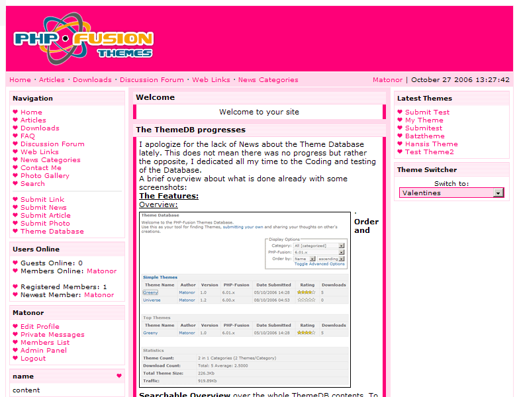Click the Welcome panel heading
This screenshot has width=519, height=397.
155,97
